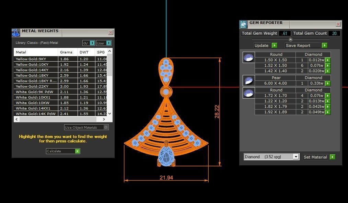The height and width of the screenshot is (203, 348).
Task: Select the second Round diamond gem thumbnail
Action: tap(248, 93)
